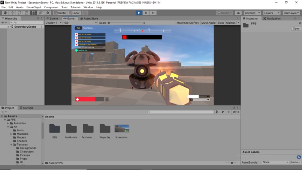302x170 pixels.
Task: Select the Wispy Sky folder
Action: [x=105, y=128]
